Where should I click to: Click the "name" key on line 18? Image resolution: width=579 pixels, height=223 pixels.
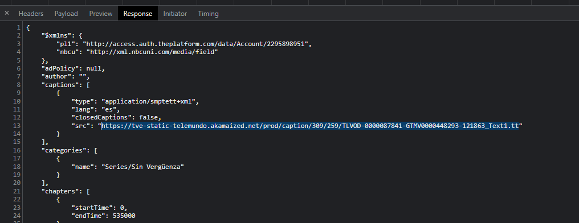(83, 167)
